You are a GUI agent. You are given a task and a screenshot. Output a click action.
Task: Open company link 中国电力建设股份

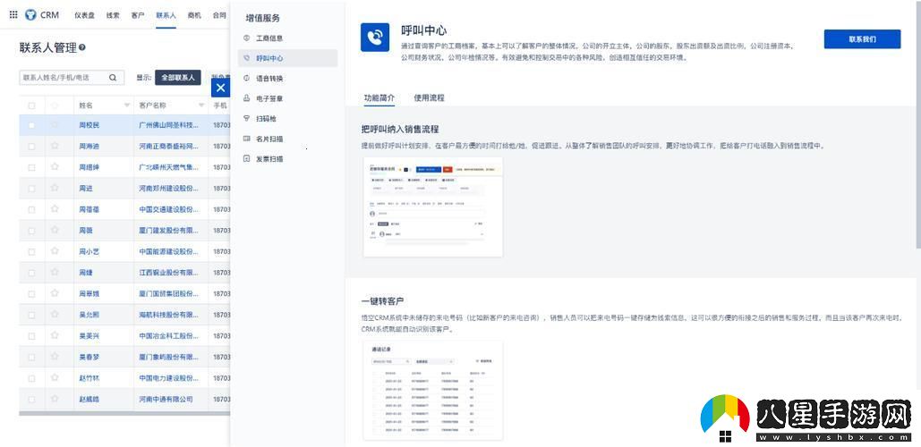[x=168, y=378]
